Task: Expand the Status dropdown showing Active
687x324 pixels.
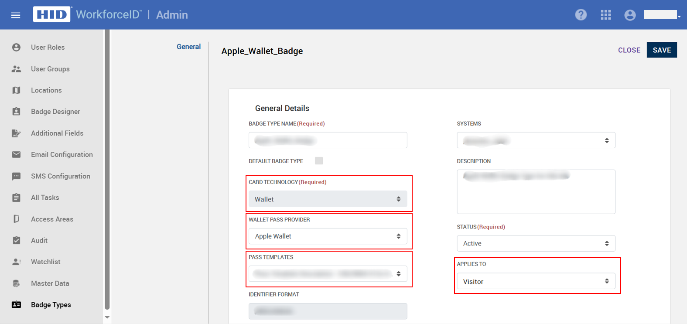Action: 536,243
